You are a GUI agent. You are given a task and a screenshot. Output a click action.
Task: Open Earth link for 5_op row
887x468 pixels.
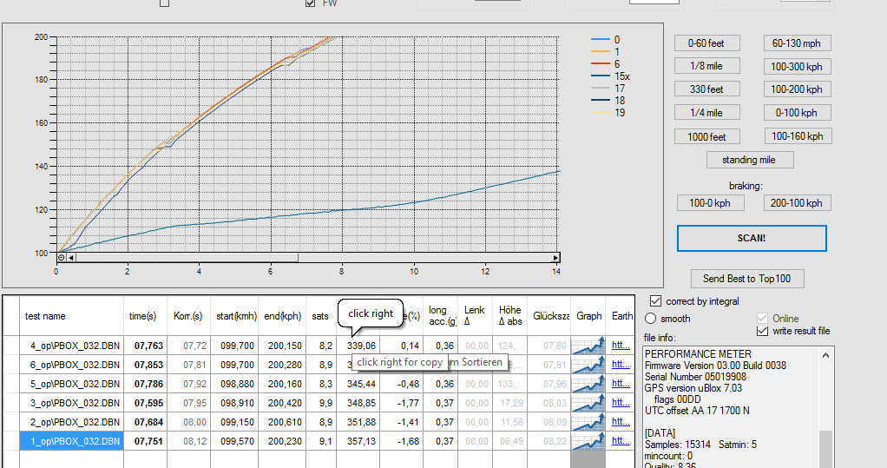coord(621,383)
